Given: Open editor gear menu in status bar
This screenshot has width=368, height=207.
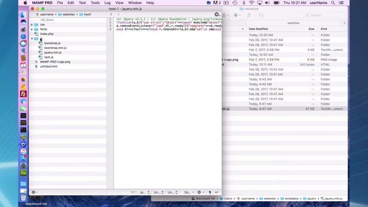Looking at the screenshot, I should pos(201,192).
